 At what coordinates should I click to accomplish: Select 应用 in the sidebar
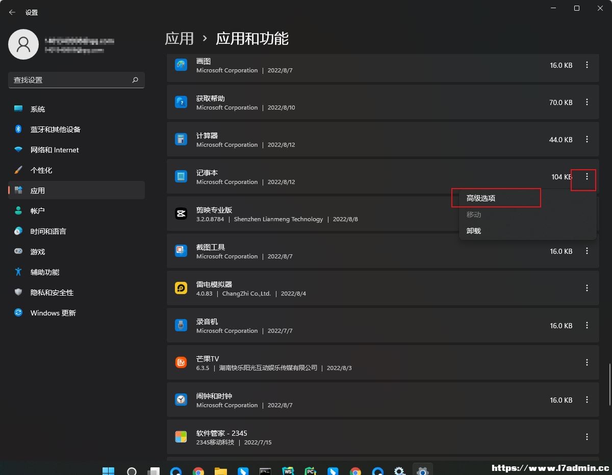click(76, 191)
